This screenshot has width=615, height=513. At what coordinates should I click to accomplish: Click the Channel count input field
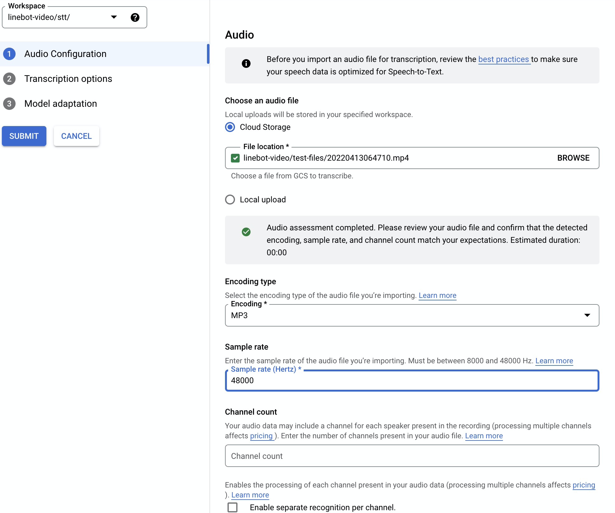tap(412, 456)
